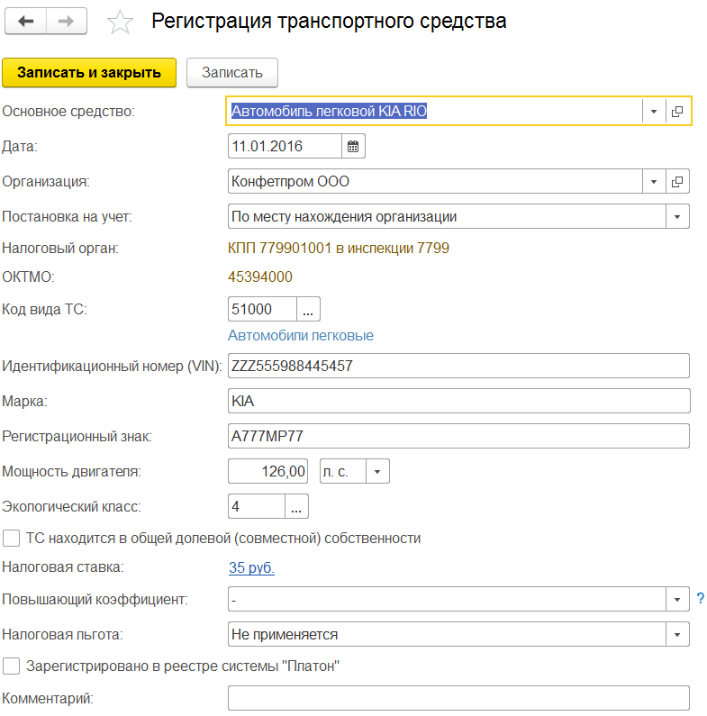Screen dimensions: 707x716
Task: Enable ТС в общей долевой собственности checkbox
Action: click(12, 539)
